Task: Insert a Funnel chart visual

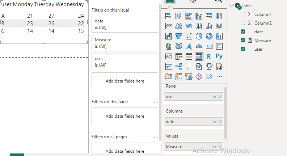Action: click(x=179, y=36)
